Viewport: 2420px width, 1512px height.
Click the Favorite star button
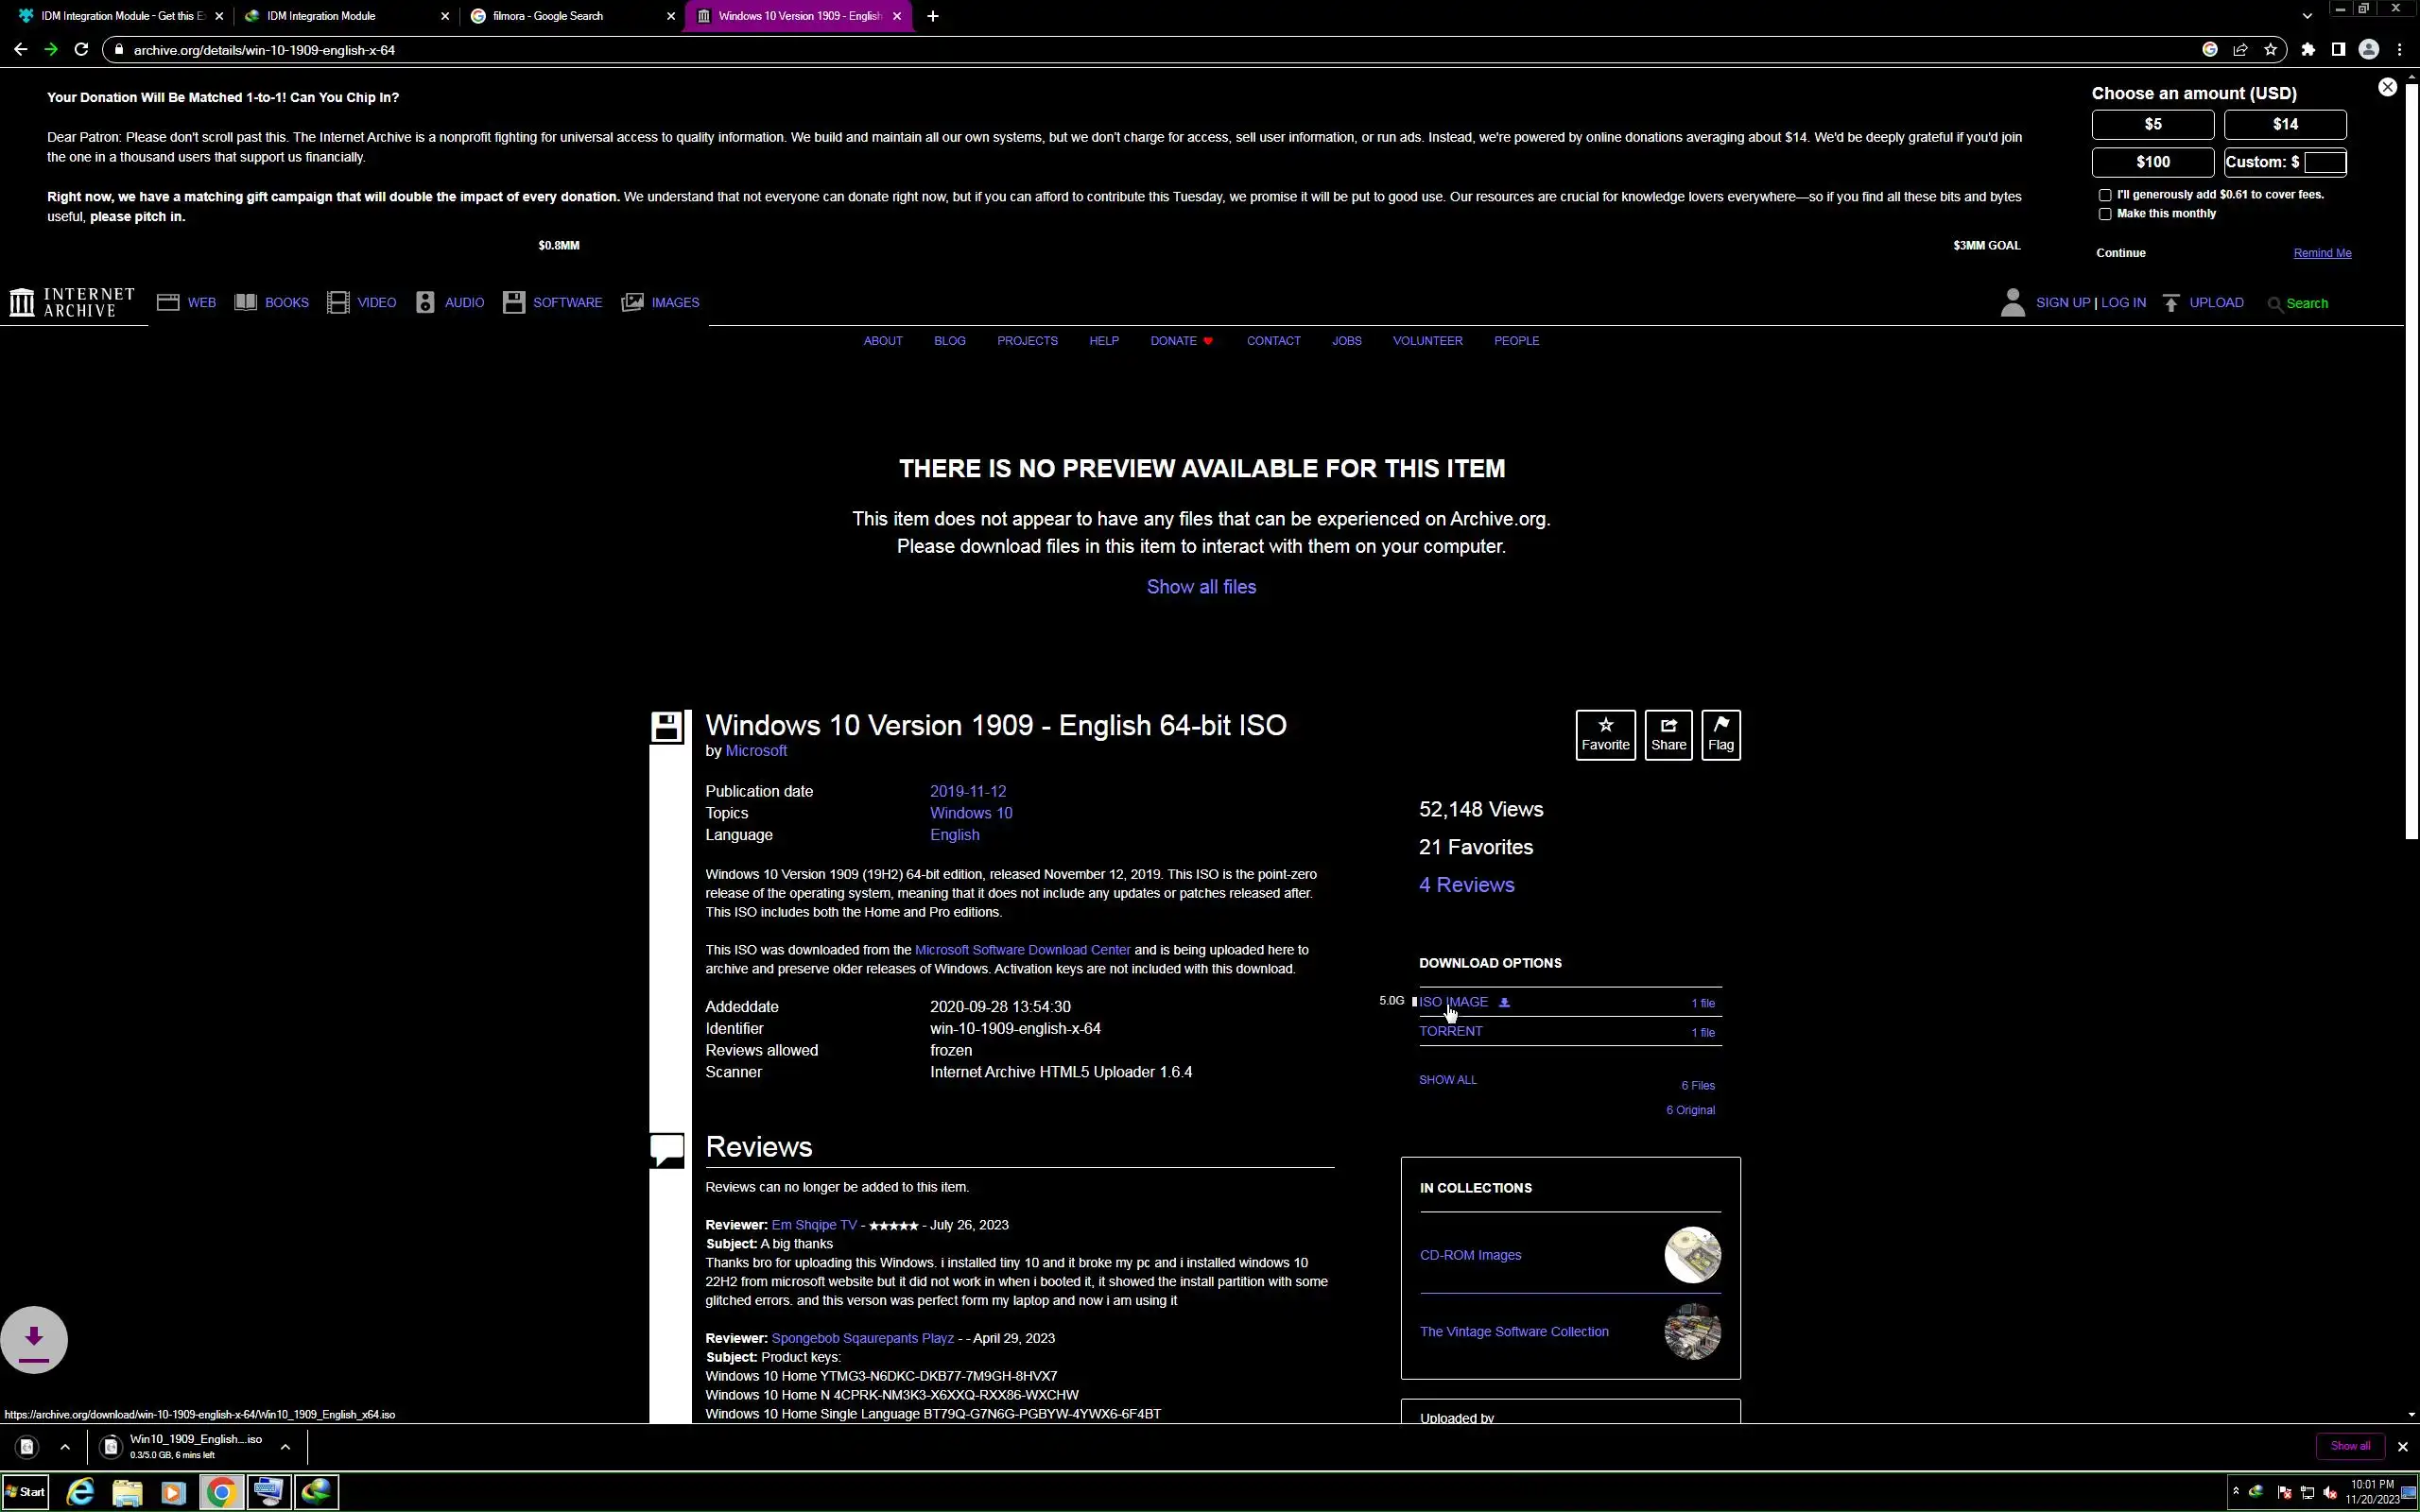click(1605, 734)
